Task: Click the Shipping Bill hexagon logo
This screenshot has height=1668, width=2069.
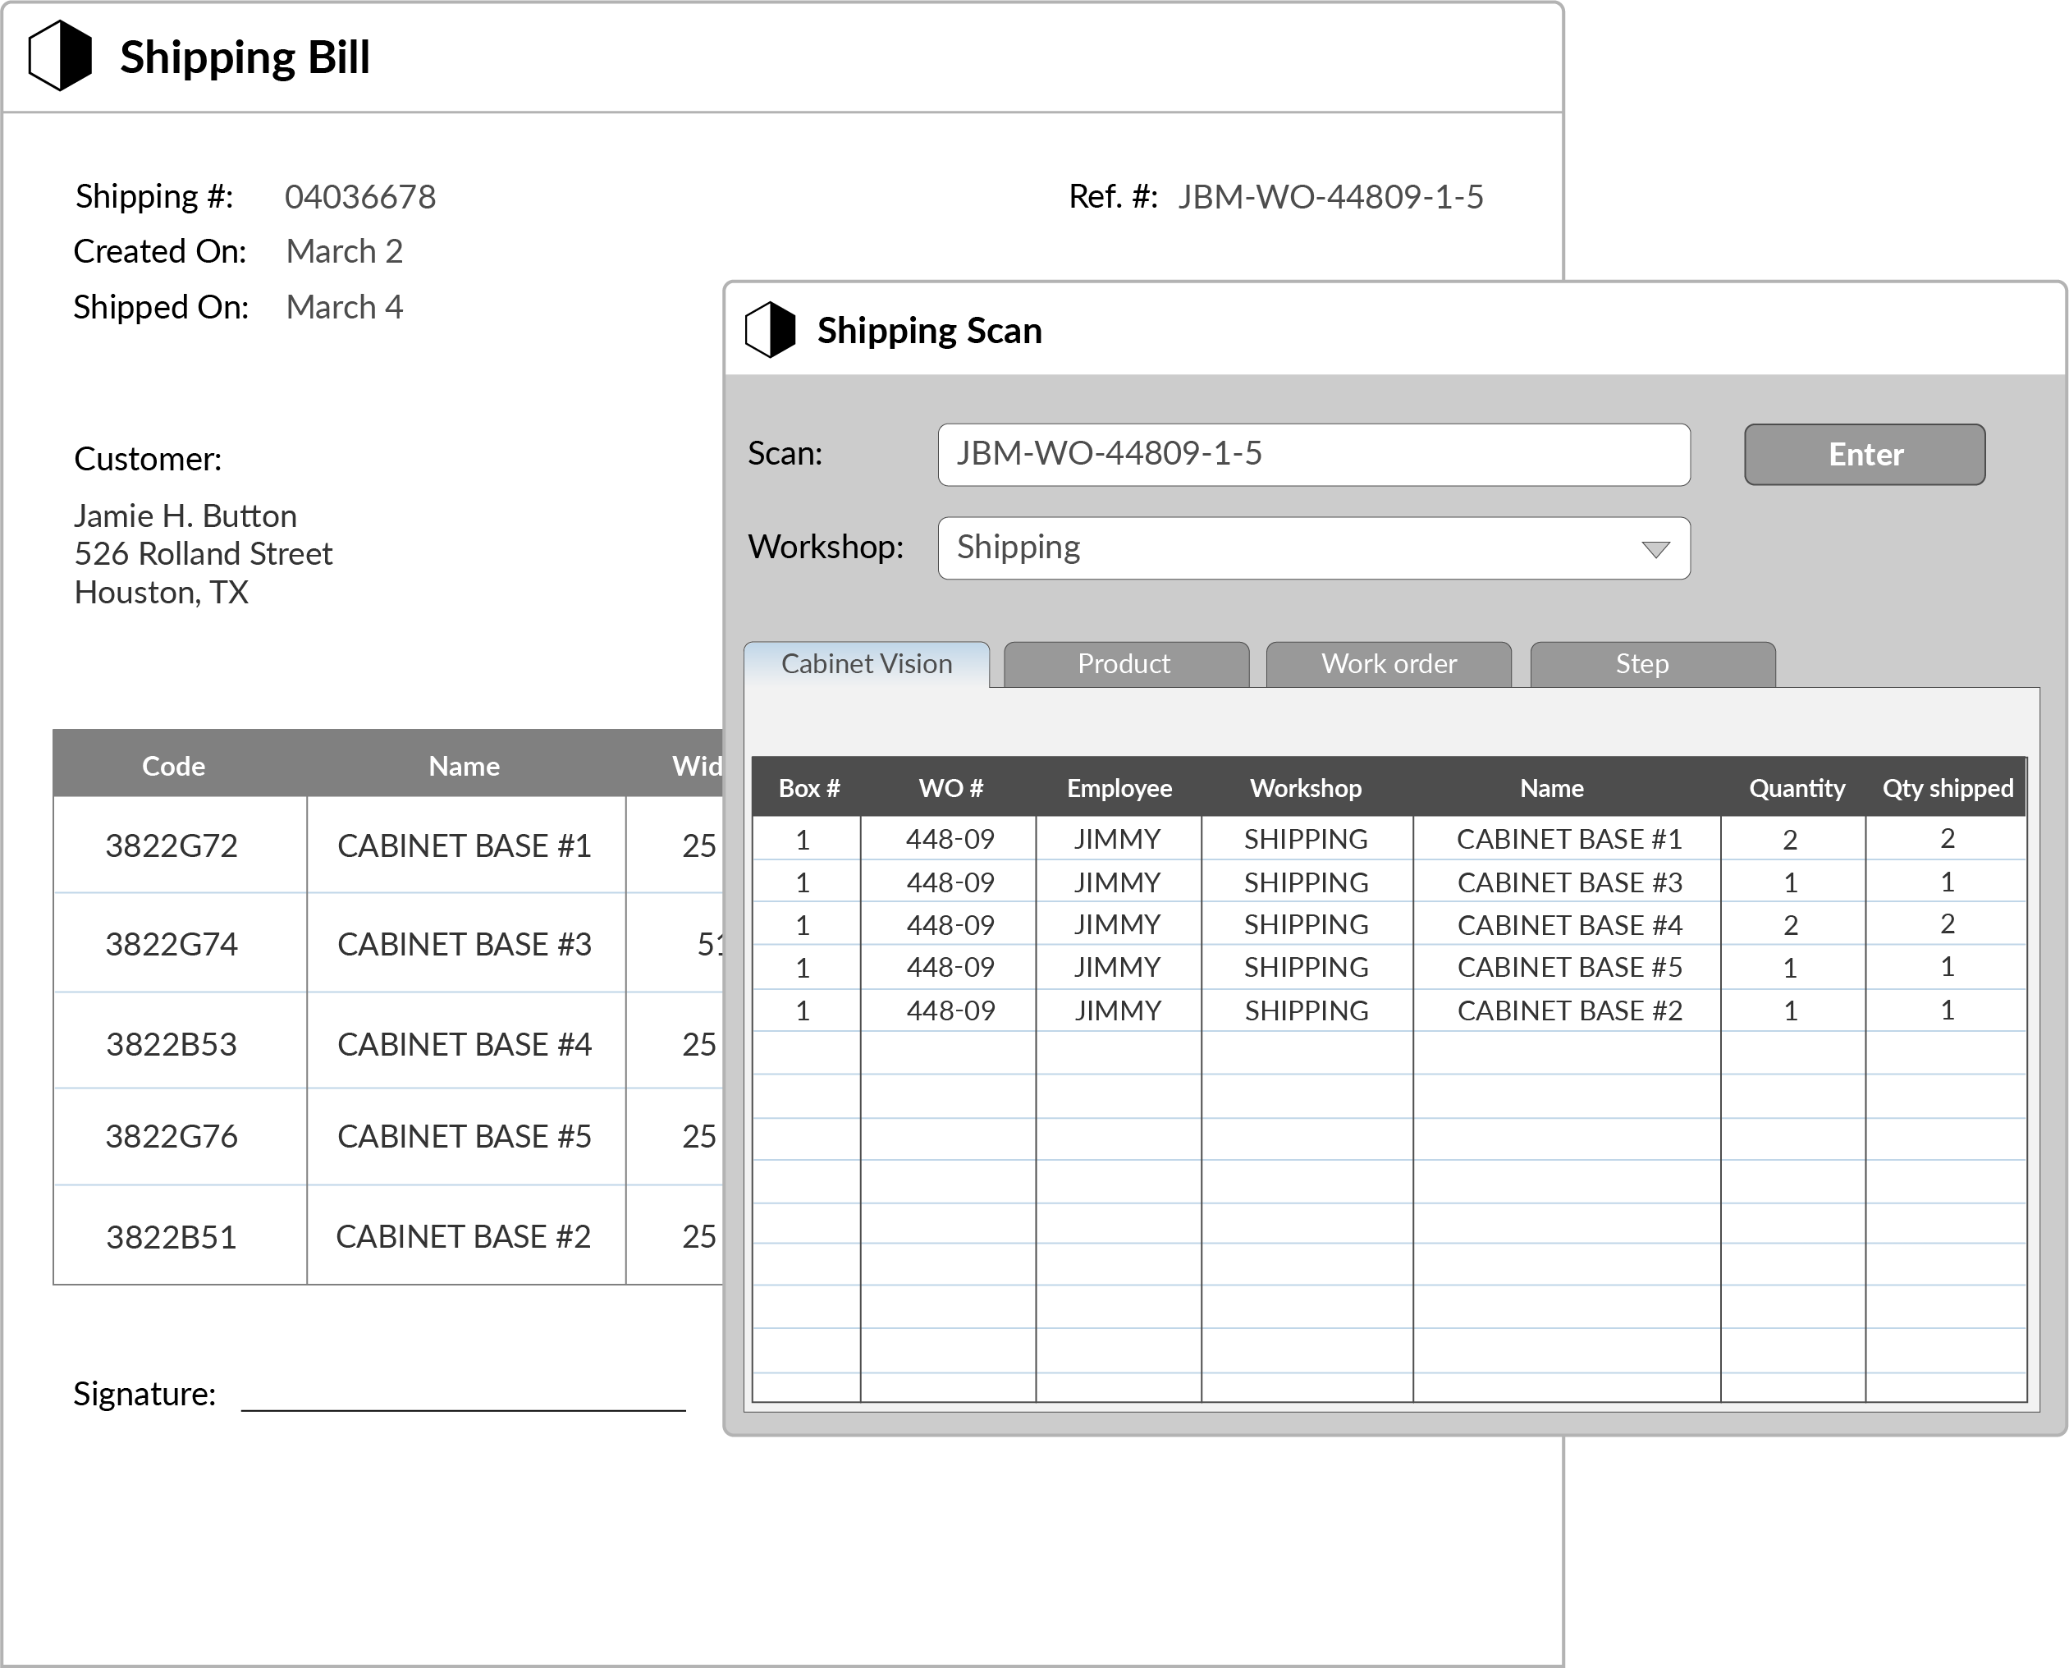Action: click(x=61, y=56)
